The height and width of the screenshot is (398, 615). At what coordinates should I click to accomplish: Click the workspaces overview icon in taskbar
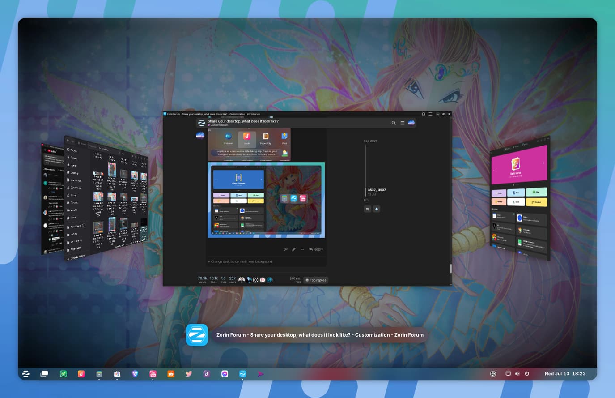(x=44, y=374)
